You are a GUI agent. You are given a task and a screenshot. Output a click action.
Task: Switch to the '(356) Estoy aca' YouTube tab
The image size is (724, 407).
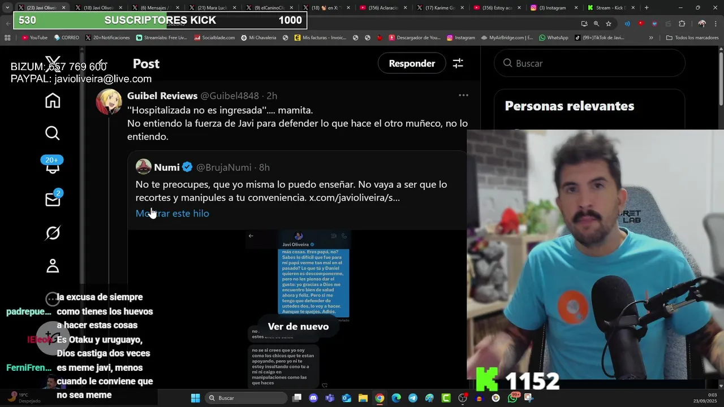pyautogui.click(x=498, y=8)
